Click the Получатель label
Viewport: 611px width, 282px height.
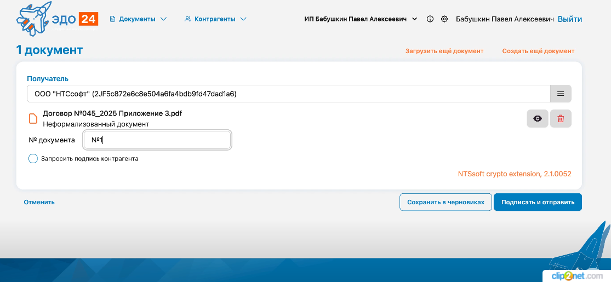point(48,79)
